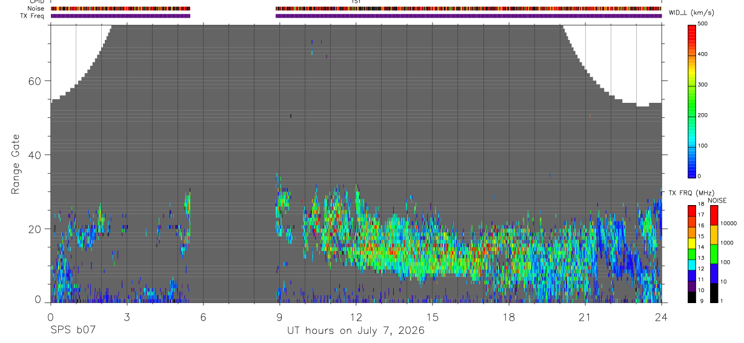Click the TX Freq row label at the top left
The width and height of the screenshot is (744, 343).
pos(33,16)
